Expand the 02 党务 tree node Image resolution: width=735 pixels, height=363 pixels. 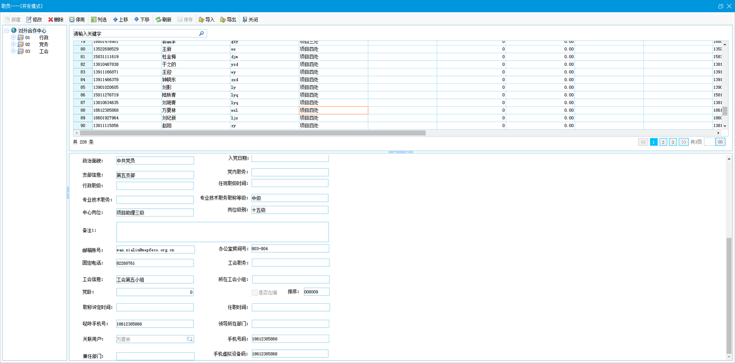click(13, 44)
